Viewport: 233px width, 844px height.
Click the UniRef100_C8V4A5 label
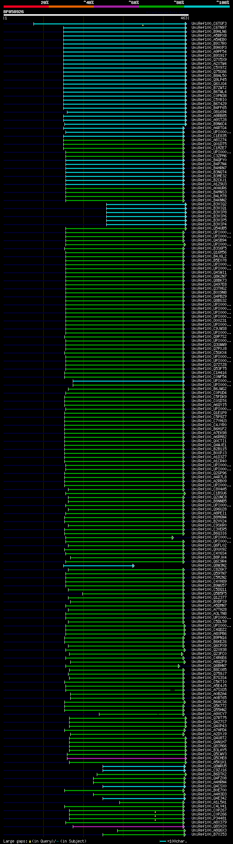pos(209,489)
